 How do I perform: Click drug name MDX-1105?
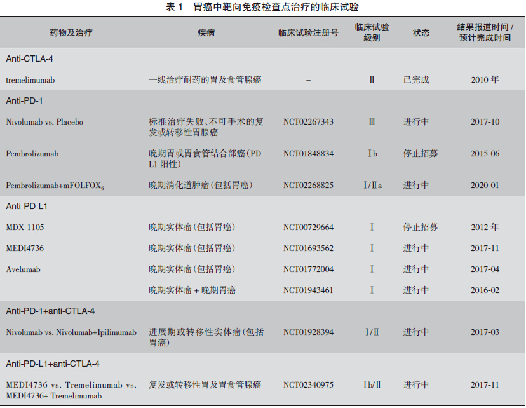[25, 227]
